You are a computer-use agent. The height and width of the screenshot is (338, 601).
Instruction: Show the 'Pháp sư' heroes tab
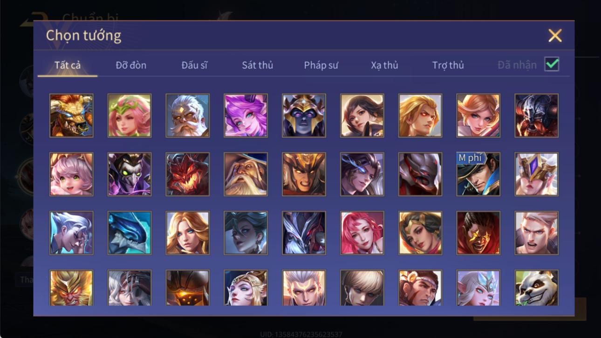point(321,65)
